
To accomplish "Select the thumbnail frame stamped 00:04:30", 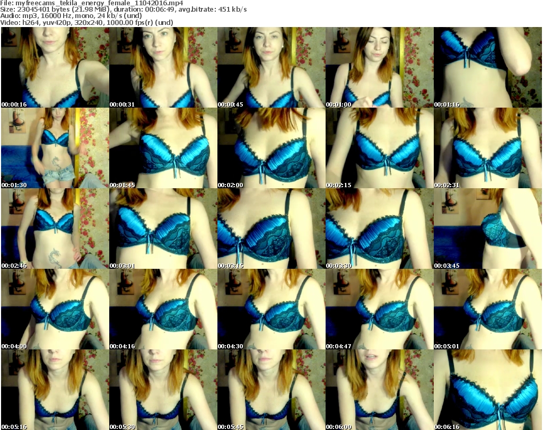I will click(271, 309).
